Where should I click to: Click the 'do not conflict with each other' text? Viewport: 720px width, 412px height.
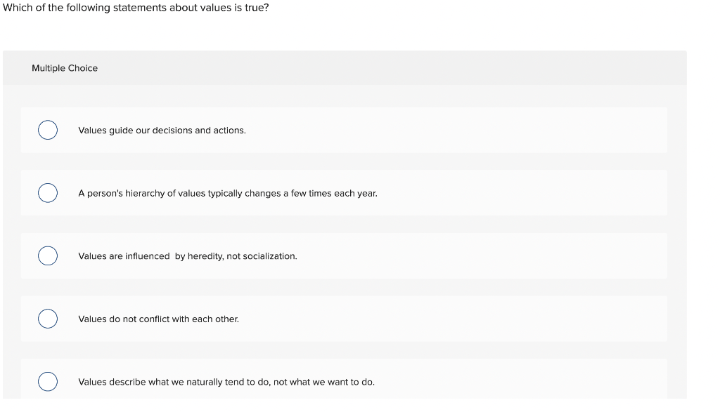(x=158, y=319)
